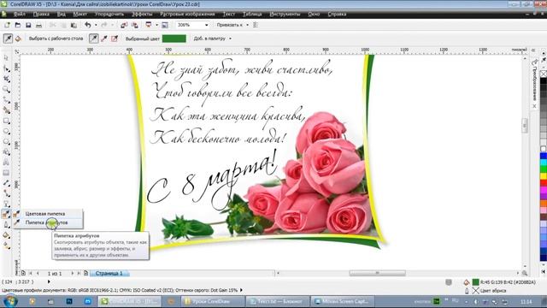Switch to Уроки CorelDraw taskbar window
Viewport: 547px width, 308px height.
(x=212, y=301)
